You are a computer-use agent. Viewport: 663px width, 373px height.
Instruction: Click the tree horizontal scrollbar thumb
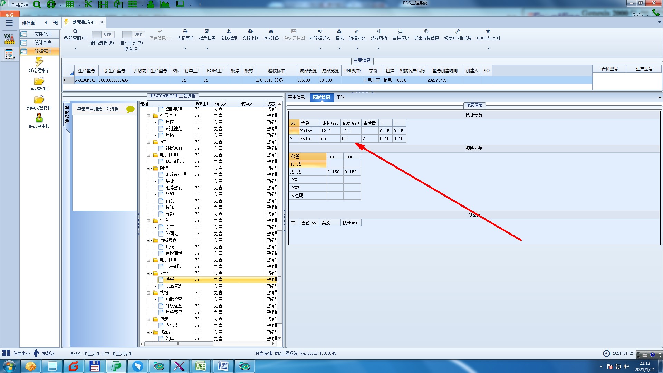click(179, 344)
